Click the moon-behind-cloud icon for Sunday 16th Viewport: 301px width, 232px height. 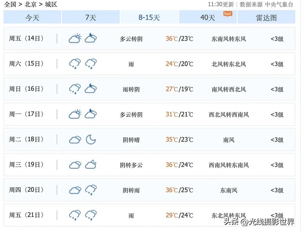pos(91,88)
